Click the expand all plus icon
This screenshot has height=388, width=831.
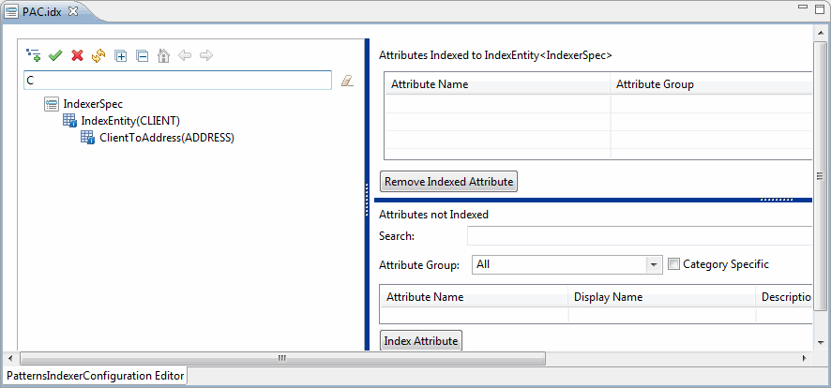tap(121, 55)
